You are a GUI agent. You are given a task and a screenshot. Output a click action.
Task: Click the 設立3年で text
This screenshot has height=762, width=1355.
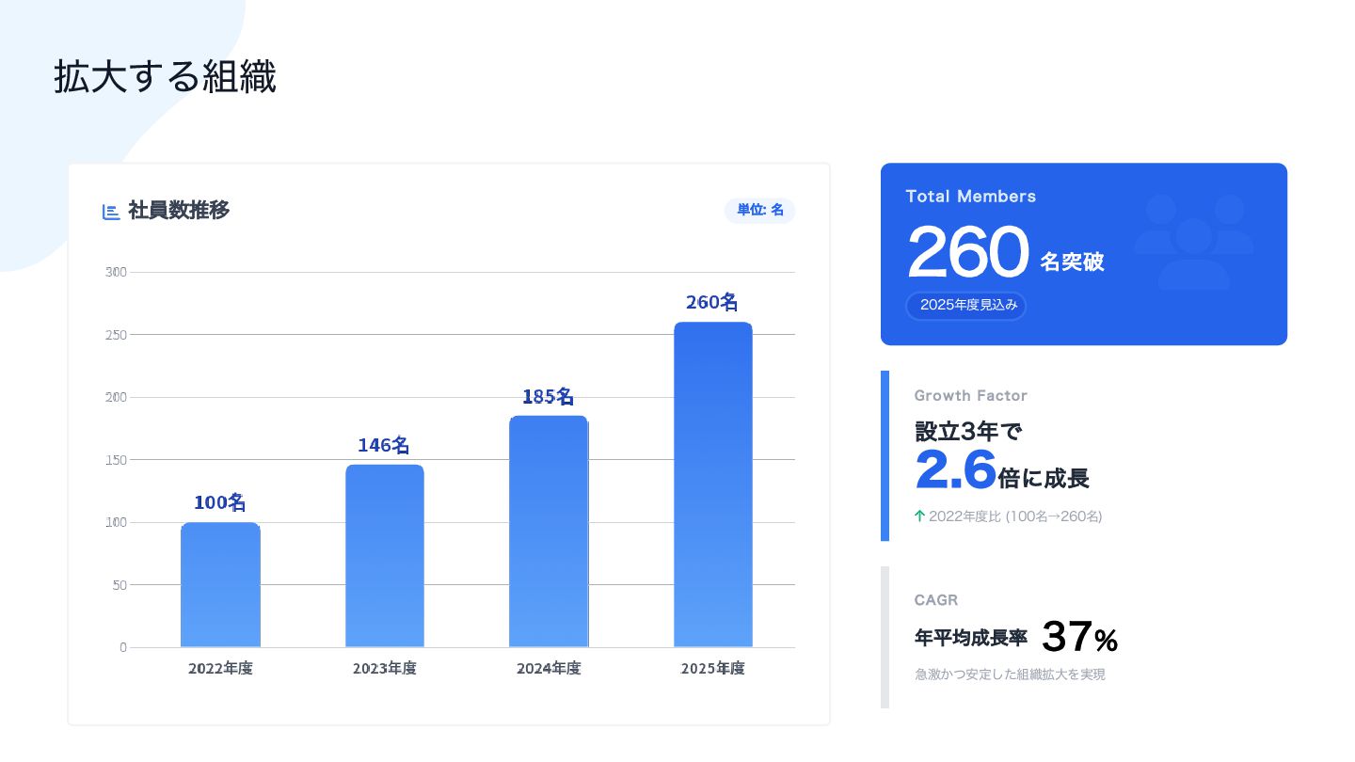[x=968, y=432]
